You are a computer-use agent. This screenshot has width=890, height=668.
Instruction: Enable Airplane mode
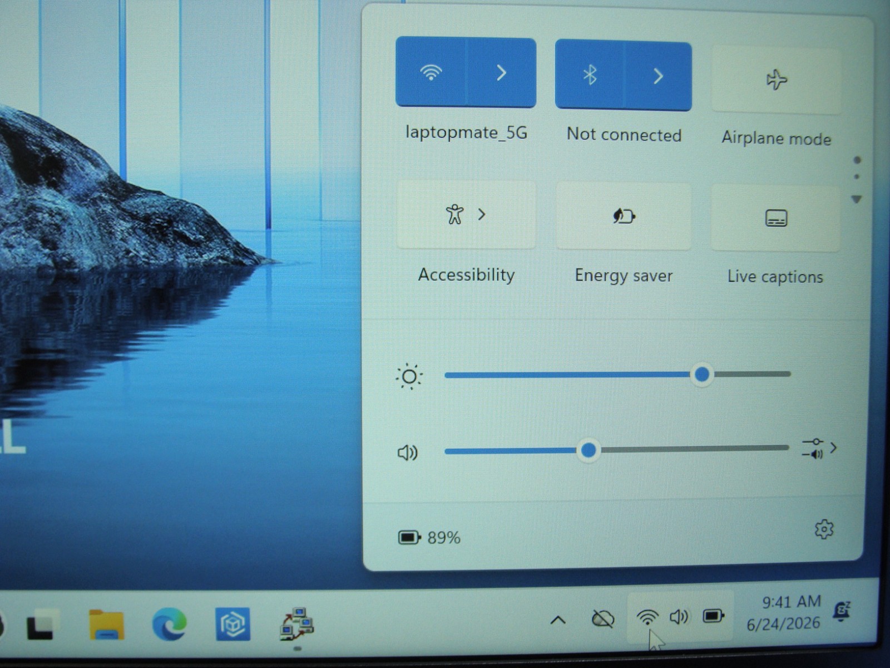click(x=777, y=80)
